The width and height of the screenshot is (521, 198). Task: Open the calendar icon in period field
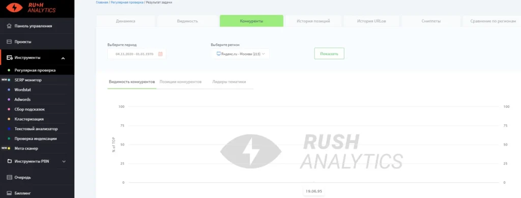click(160, 54)
